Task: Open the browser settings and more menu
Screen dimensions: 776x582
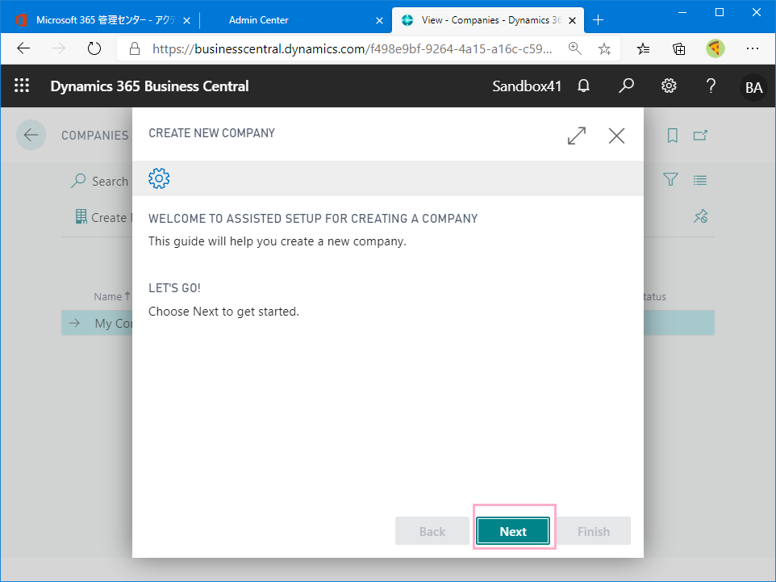Action: 753,48
